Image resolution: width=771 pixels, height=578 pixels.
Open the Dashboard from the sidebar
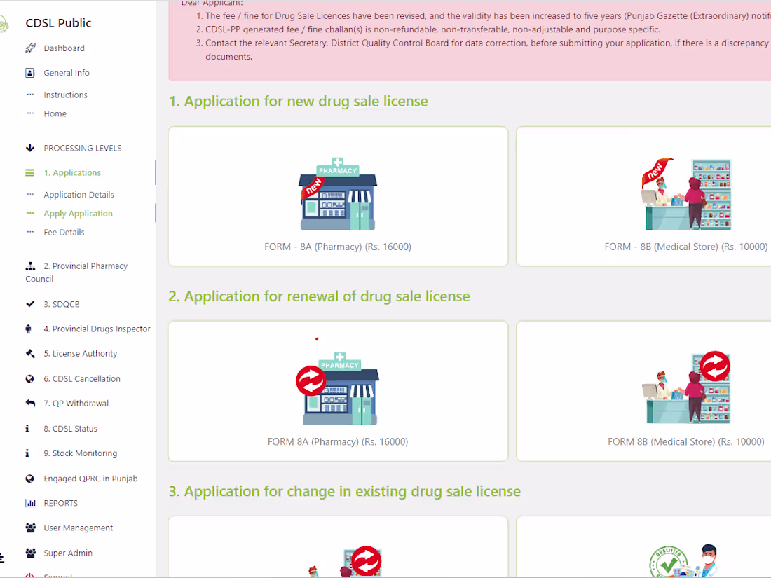tap(65, 48)
